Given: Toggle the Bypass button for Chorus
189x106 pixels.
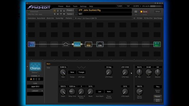Looking at the screenshot, I should click(157, 96).
